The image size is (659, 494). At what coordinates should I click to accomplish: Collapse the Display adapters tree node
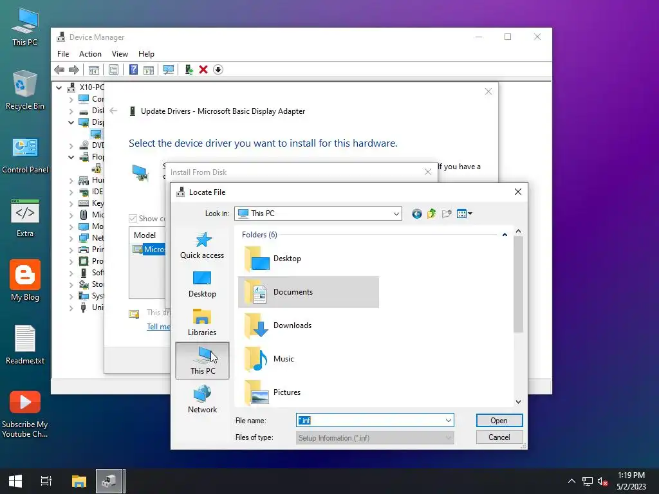71,123
